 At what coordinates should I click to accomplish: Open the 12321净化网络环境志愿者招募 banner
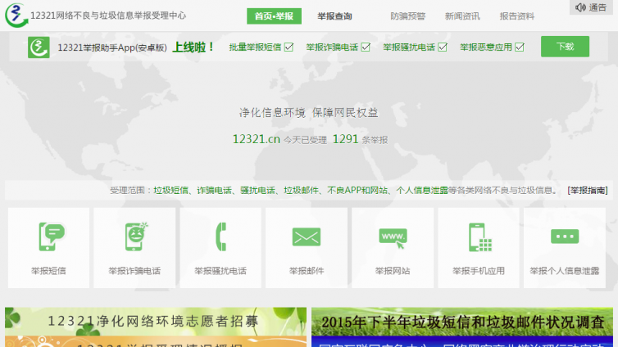156,322
